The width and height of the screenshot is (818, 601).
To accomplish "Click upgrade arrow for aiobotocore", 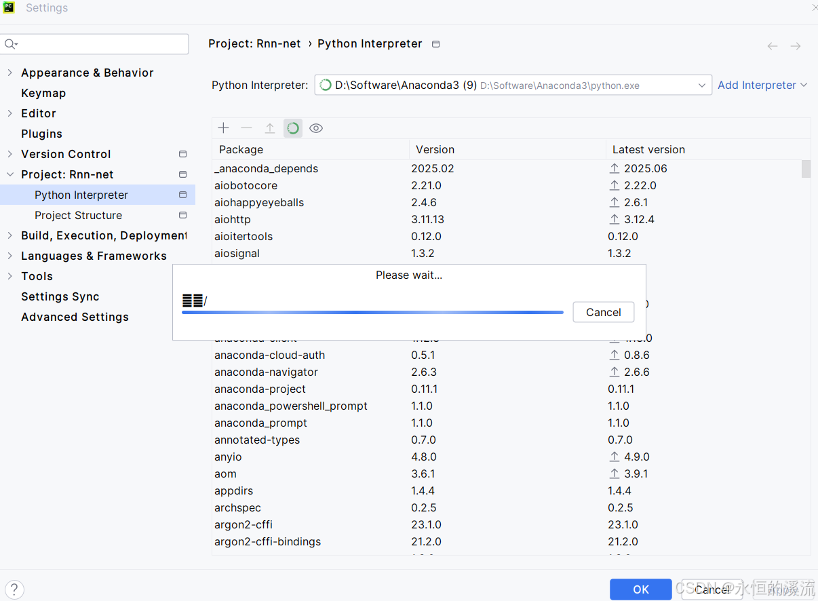I will (615, 185).
